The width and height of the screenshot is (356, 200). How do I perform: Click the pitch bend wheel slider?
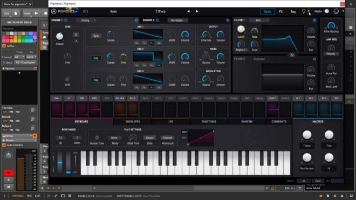click(60, 163)
